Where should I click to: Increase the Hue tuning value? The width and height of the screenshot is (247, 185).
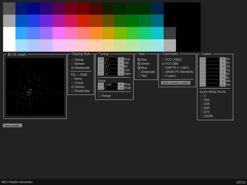click(x=121, y=59)
